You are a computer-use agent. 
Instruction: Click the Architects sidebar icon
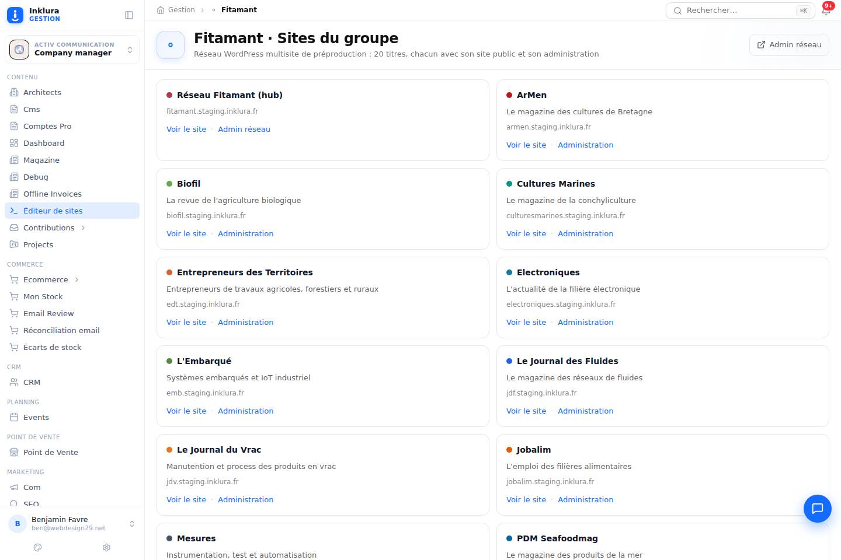pyautogui.click(x=14, y=92)
